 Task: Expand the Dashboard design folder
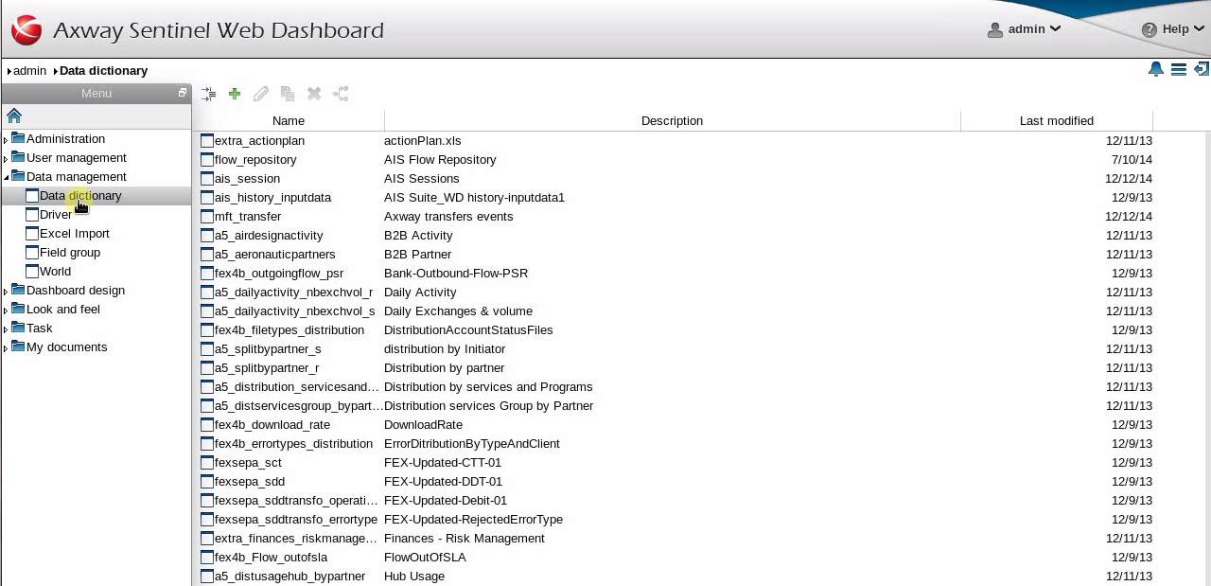[6, 292]
